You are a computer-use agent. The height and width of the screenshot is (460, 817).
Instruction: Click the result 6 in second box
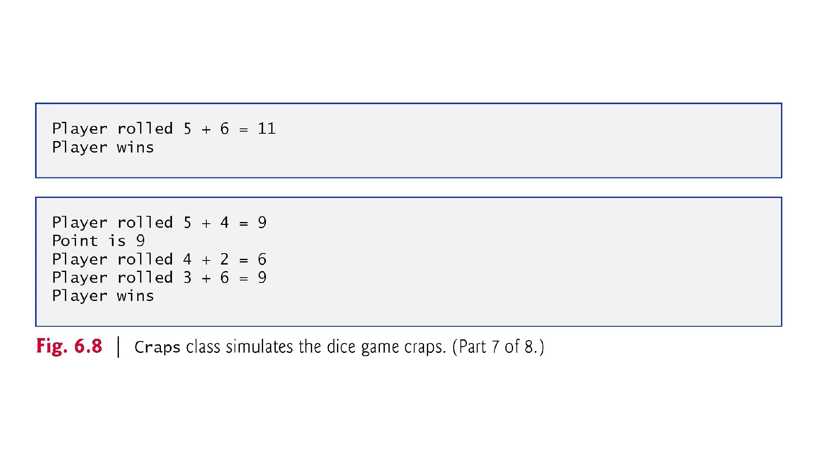click(x=262, y=259)
